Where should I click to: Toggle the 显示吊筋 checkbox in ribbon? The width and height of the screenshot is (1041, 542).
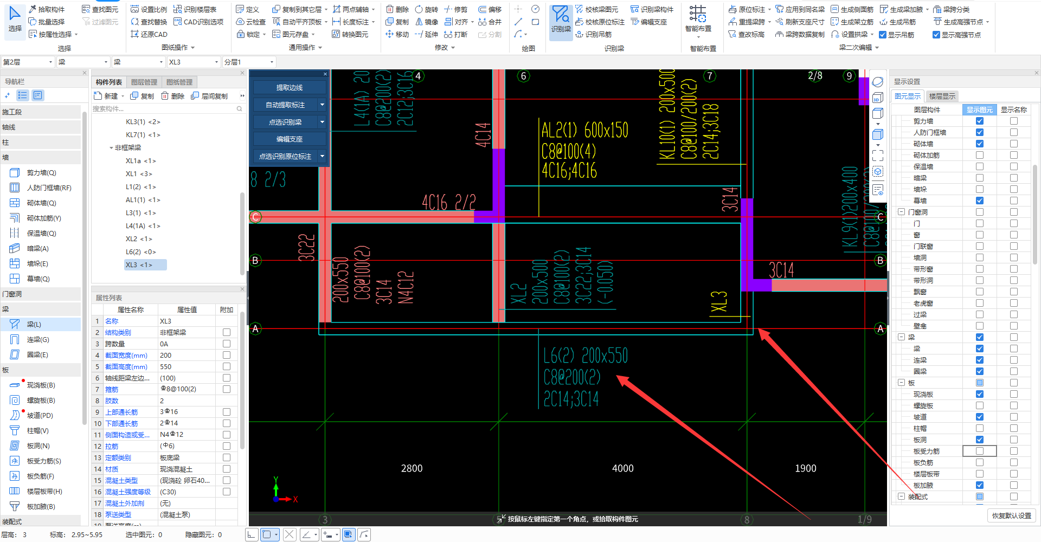[883, 35]
